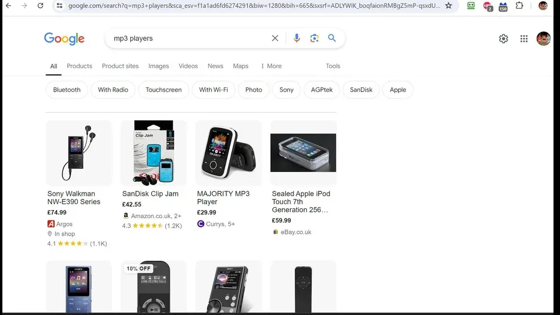Open SanDisk Clip Jam product image
Image resolution: width=560 pixels, height=315 pixels.
click(153, 153)
